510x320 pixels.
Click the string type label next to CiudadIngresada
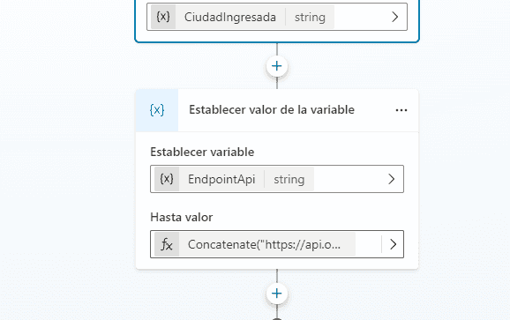click(310, 17)
